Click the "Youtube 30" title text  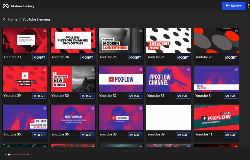tap(60, 96)
